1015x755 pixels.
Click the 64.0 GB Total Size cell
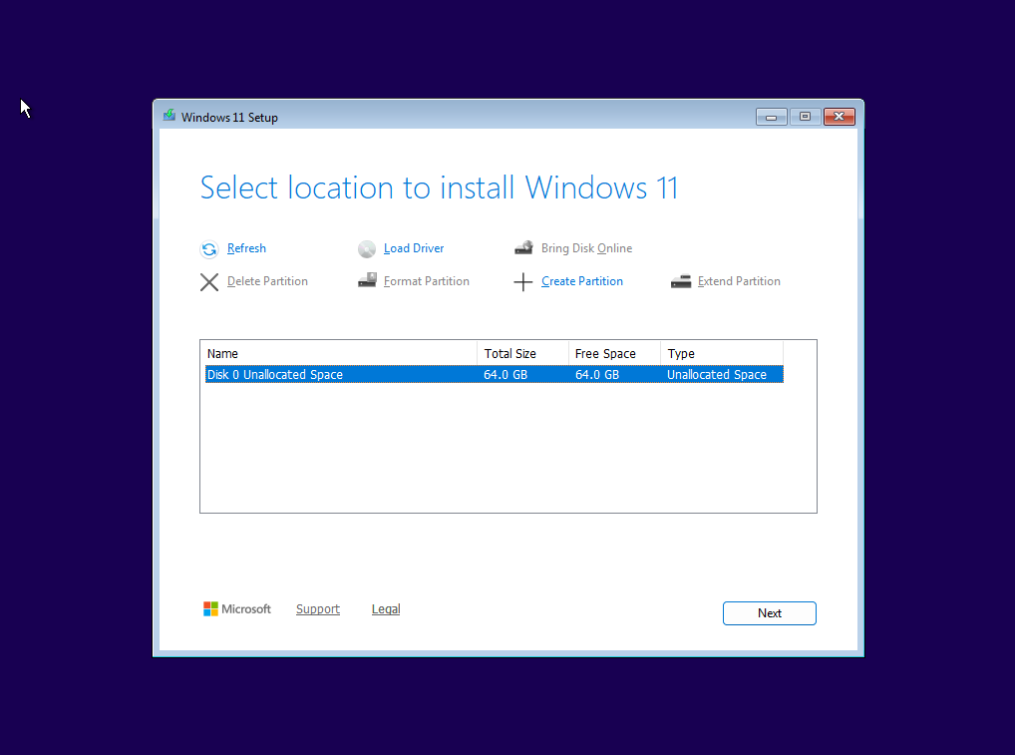tap(506, 374)
